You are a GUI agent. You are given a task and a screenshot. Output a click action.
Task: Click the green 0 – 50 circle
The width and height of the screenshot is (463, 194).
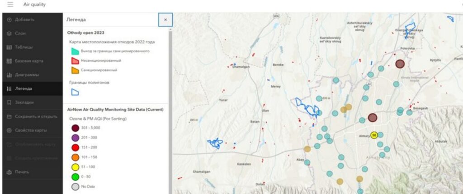76,177
